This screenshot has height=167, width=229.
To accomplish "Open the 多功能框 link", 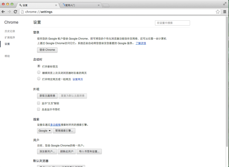I will click(55, 125).
